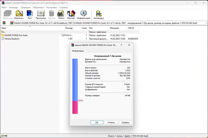Screen dimensions: 208x138
Task: Expand the address bar dropdown arrow
Action: [206, 23]
